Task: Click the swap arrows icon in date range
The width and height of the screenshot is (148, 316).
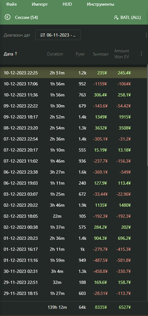Action: 43,35
